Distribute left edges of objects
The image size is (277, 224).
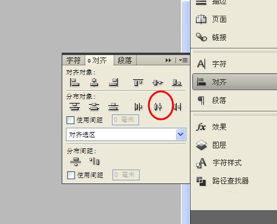click(138, 107)
